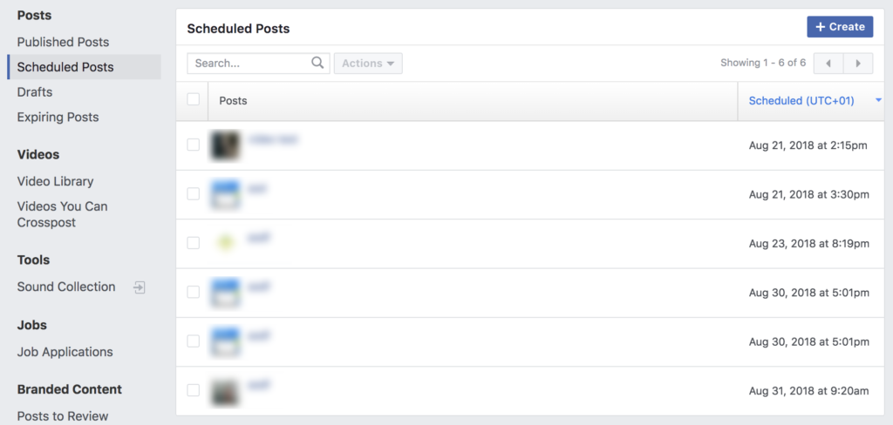View Expiring Posts list
This screenshot has width=893, height=425.
point(58,117)
